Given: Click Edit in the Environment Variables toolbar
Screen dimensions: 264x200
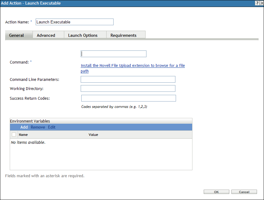Looking at the screenshot, I should pyautogui.click(x=51, y=127).
